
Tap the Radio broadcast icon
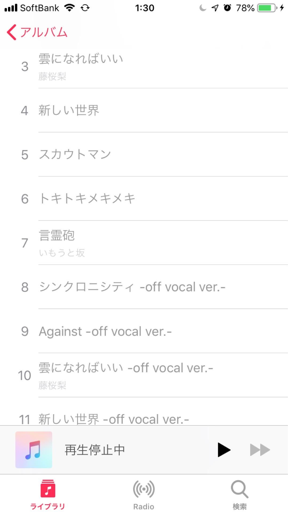click(144, 489)
